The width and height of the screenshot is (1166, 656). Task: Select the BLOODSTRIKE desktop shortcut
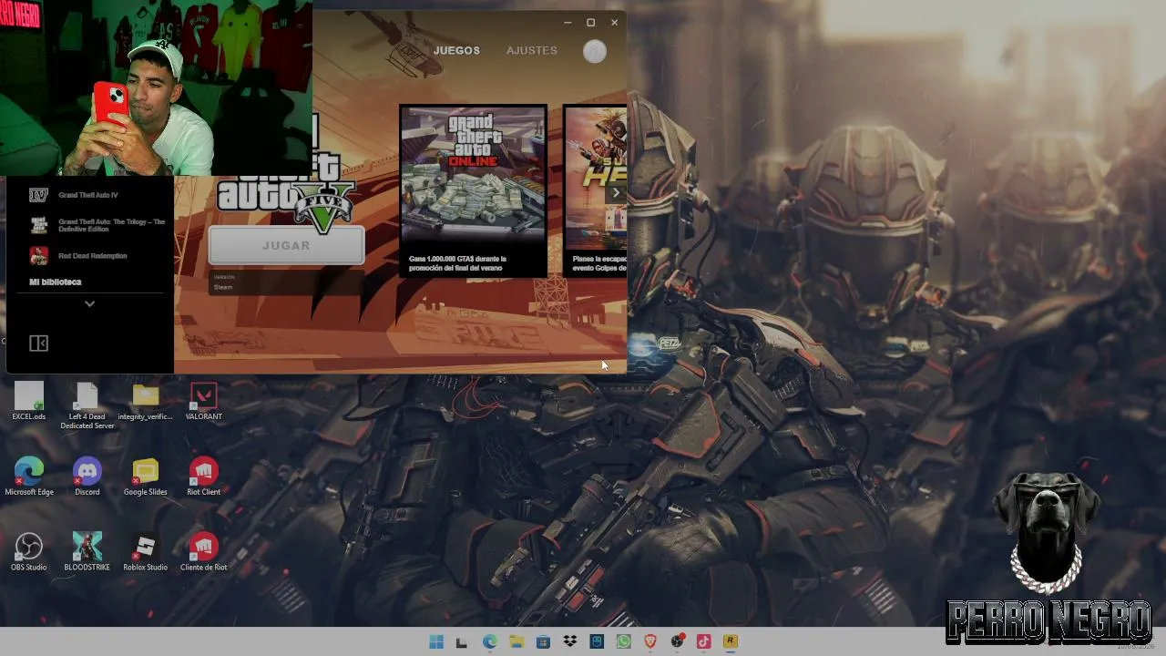[x=87, y=553]
